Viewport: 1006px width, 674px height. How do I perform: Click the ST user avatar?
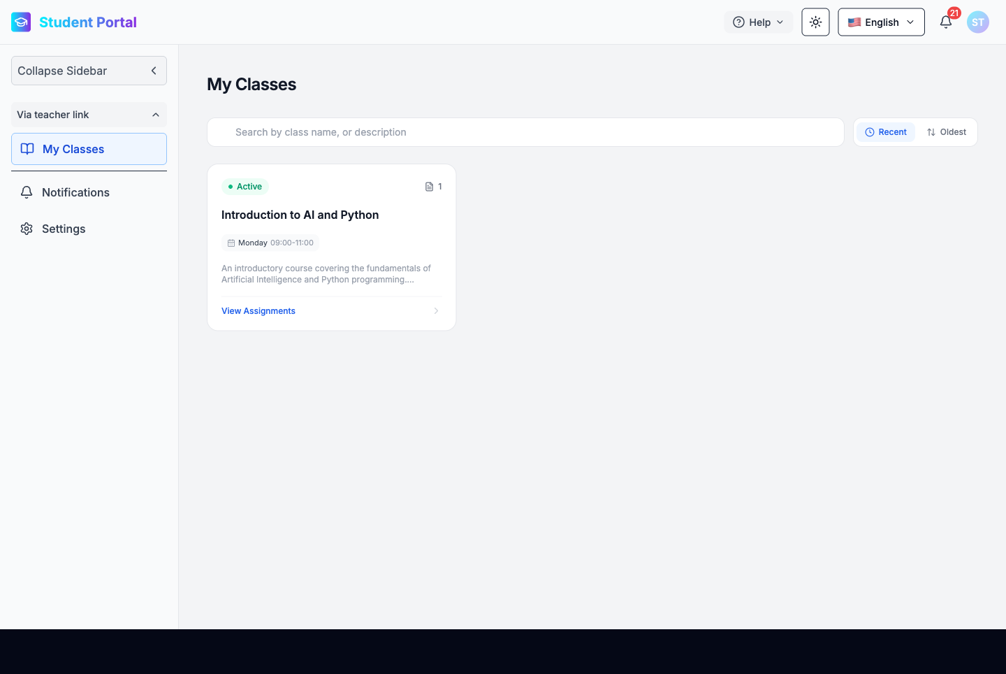point(977,22)
